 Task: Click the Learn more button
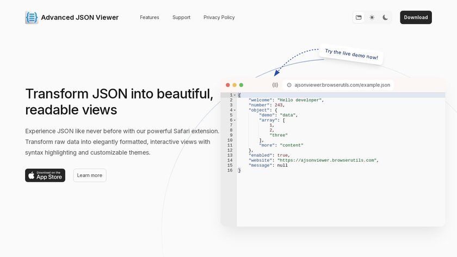(x=89, y=175)
